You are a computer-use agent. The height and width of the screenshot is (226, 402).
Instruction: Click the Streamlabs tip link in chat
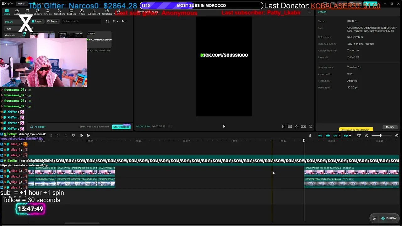pos(24,165)
